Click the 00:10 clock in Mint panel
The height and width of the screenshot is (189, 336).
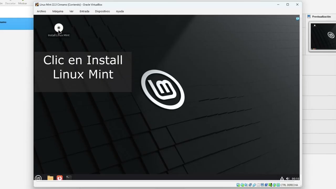click(x=295, y=178)
